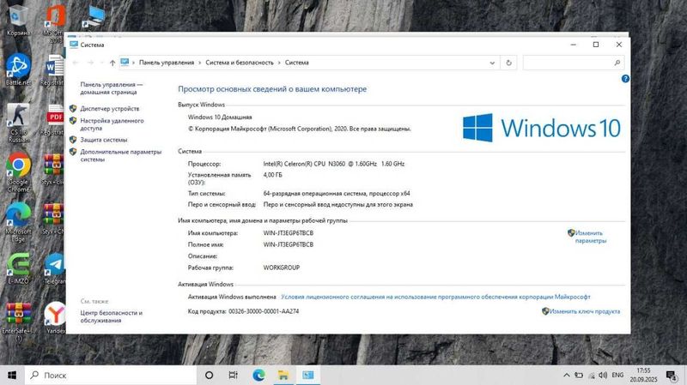The image size is (687, 385).
Task: Open Настройка удаленного доступа link
Action: click(112, 124)
